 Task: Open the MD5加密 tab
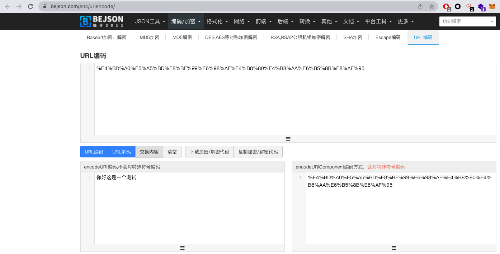point(149,37)
